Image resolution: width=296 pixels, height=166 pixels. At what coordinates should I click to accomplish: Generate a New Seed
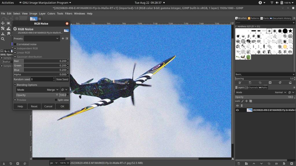tap(62, 80)
